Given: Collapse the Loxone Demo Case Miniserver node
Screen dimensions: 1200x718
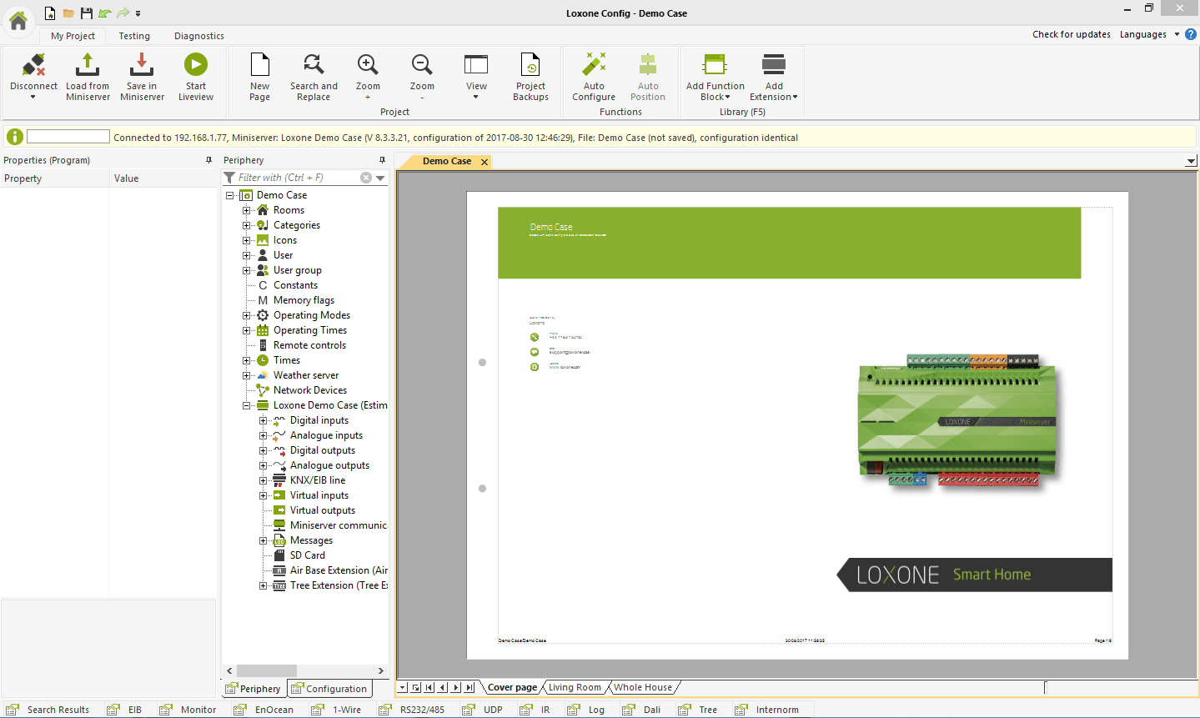Looking at the screenshot, I should 247,405.
